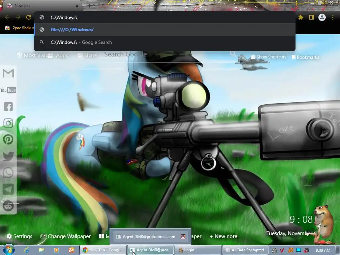Screen dimensions: 340x255
Task: Close the New Tab browser tab
Action: [77, 6]
